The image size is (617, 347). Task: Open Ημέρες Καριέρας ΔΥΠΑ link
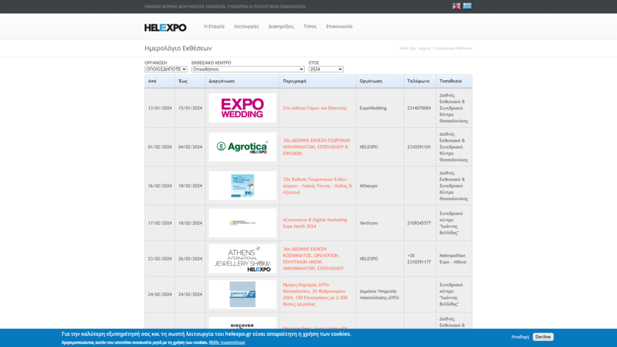point(315,294)
